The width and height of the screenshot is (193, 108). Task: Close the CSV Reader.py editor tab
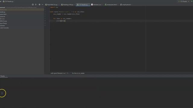click(89, 5)
